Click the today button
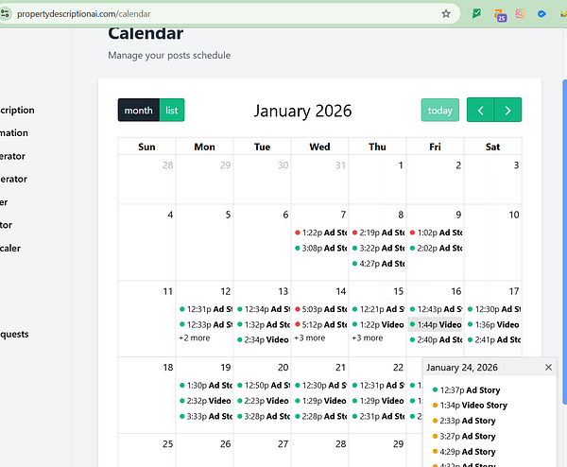Screen dimensions: 567x467 (440, 110)
